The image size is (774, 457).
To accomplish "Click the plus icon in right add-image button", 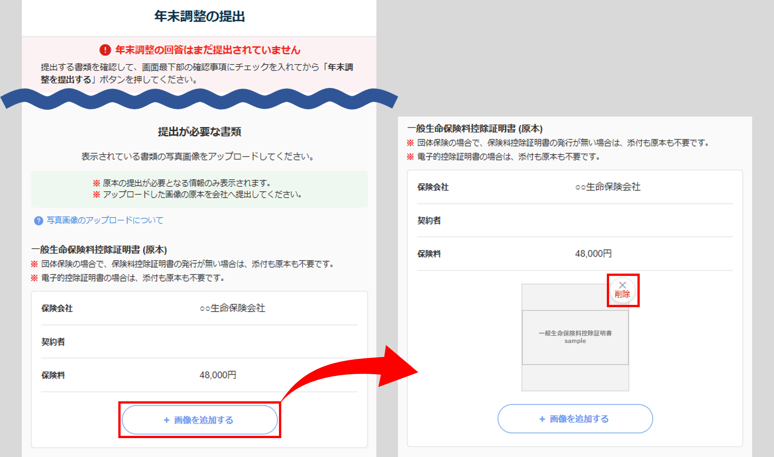I will 542,419.
